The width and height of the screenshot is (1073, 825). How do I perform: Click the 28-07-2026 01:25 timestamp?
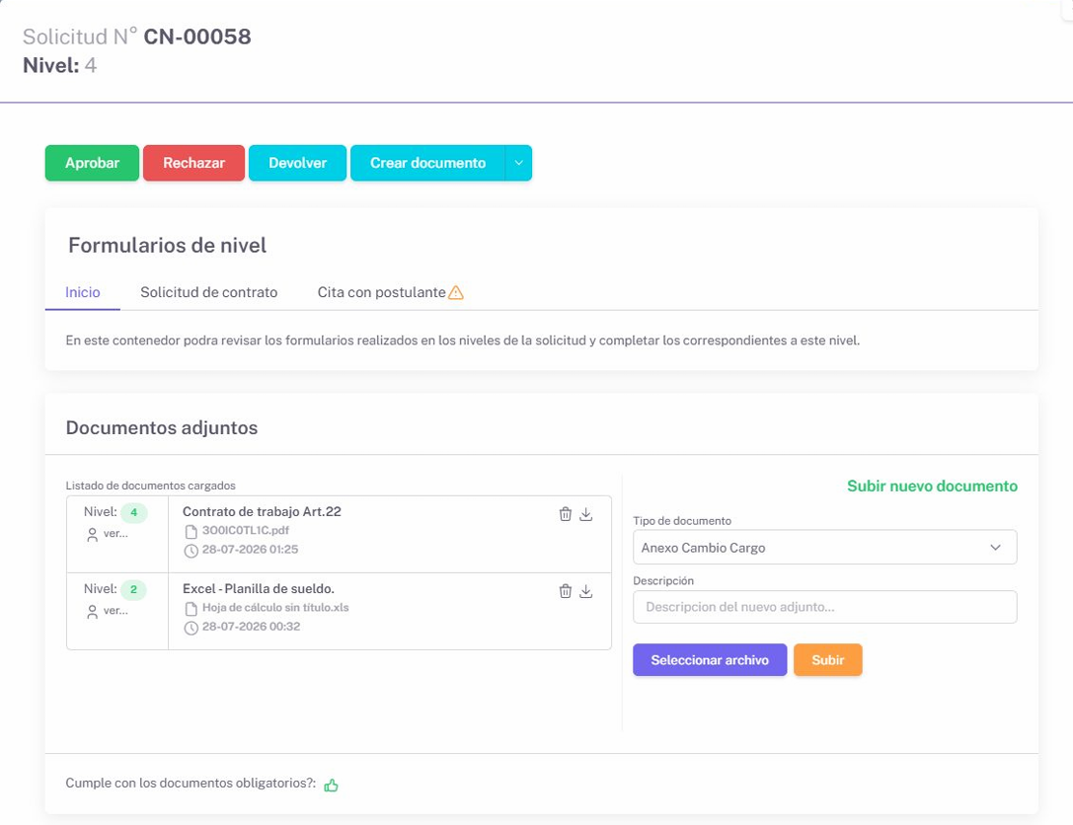tap(250, 550)
